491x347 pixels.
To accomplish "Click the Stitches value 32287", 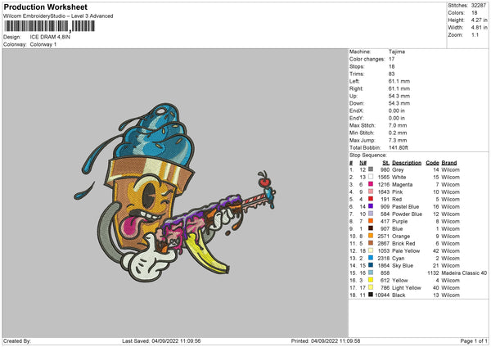I will click(479, 6).
